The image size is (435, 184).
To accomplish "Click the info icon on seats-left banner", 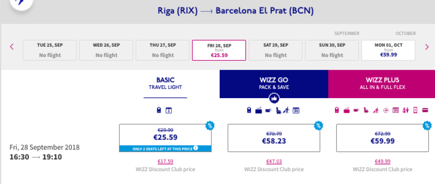I will click(x=196, y=148).
